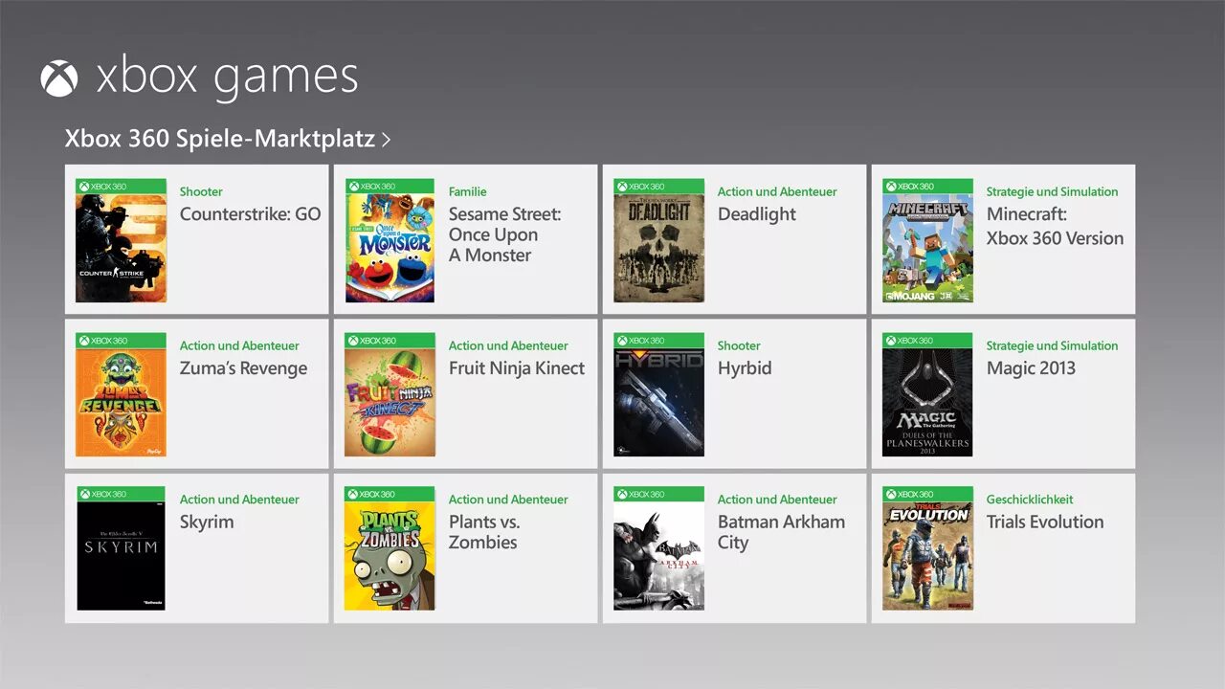Click the Familie genre label
1225x689 pixels.
[468, 191]
